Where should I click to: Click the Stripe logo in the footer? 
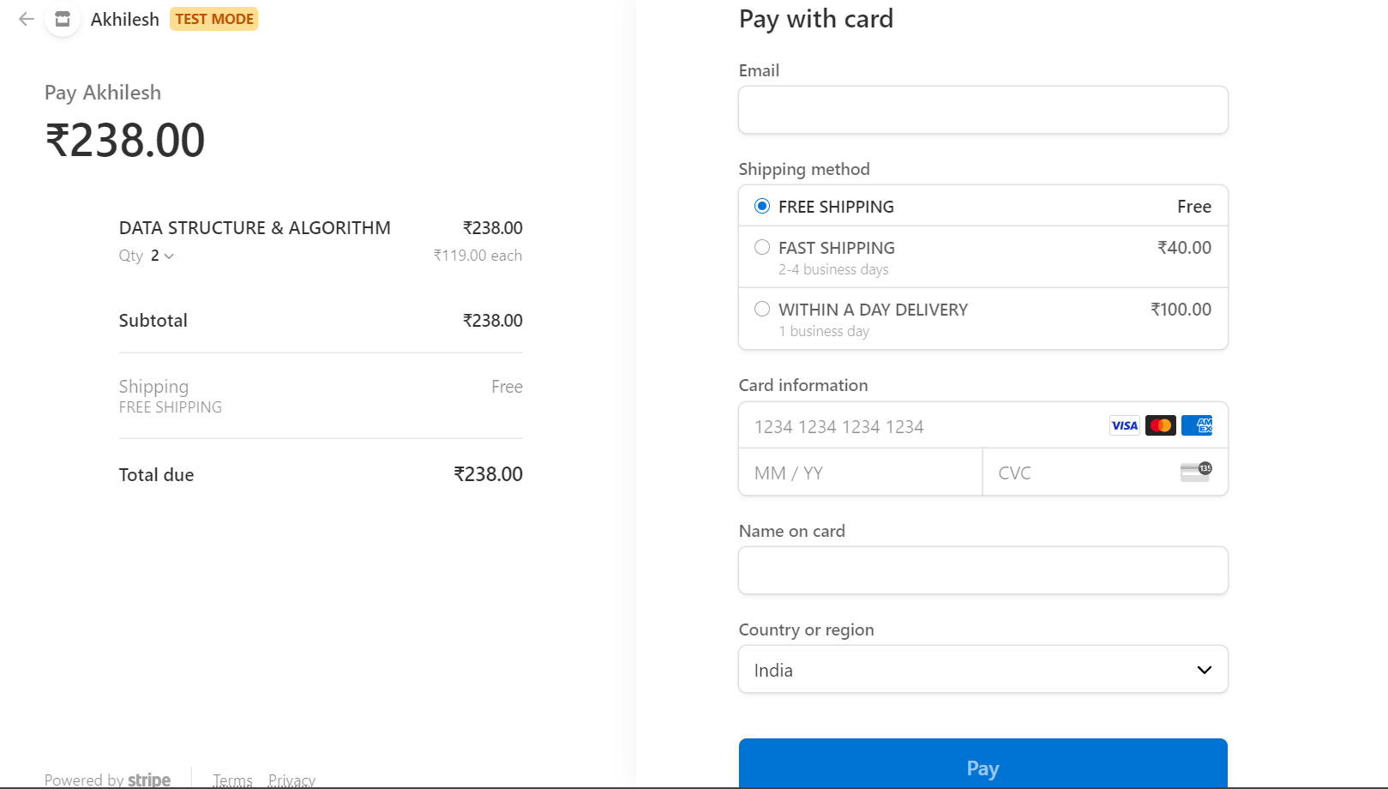pos(149,779)
